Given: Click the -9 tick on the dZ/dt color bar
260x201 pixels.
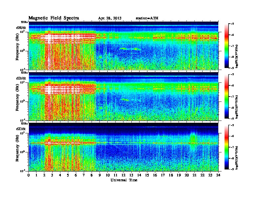Looking at the screenshot, I should point(232,169).
